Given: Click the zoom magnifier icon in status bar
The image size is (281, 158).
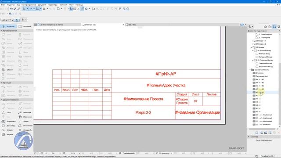Looking at the screenshot, I should (x=64, y=153).
